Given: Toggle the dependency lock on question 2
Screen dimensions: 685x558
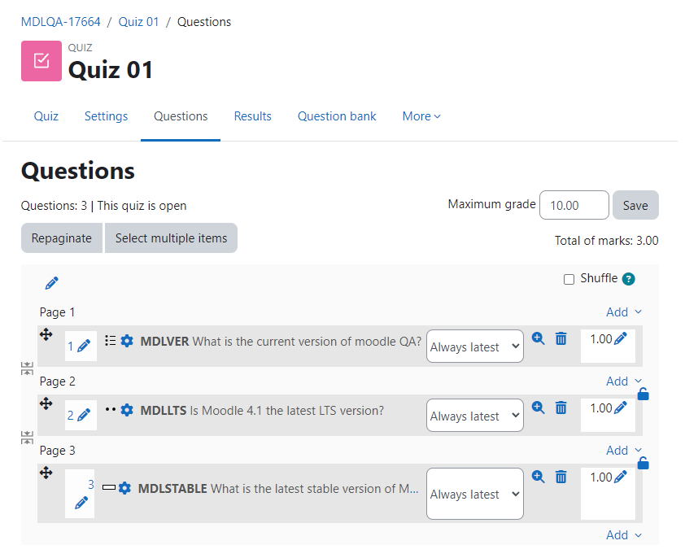Looking at the screenshot, I should pos(643,394).
